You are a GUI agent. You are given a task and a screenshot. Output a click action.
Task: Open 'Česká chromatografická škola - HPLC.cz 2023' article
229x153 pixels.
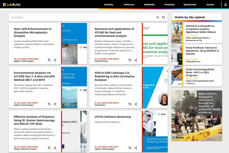200,72
